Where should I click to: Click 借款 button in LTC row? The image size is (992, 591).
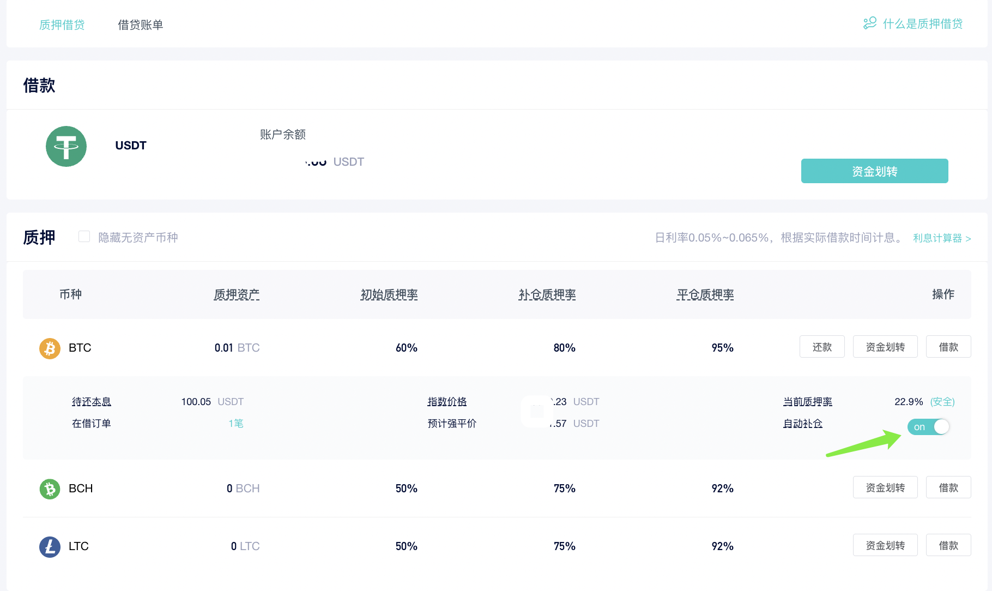click(x=948, y=545)
